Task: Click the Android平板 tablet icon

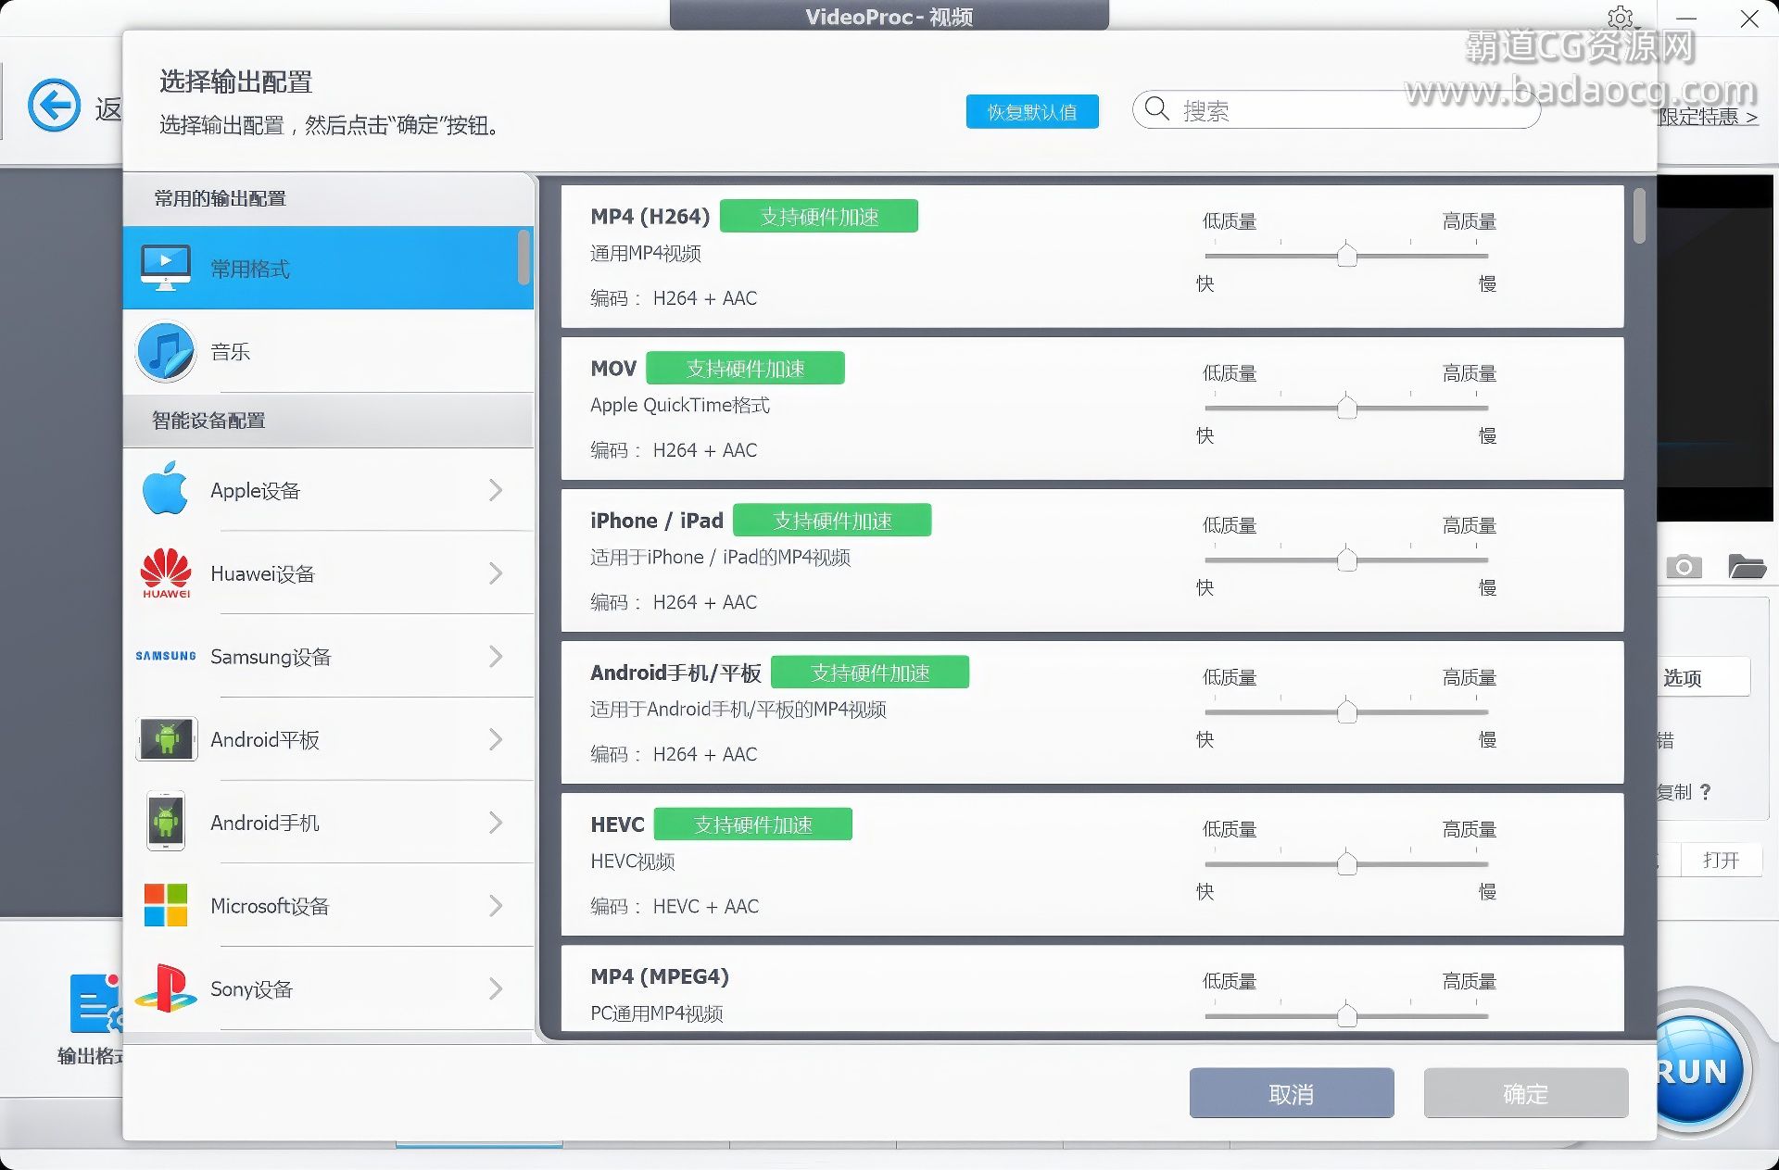Action: pyautogui.click(x=167, y=739)
